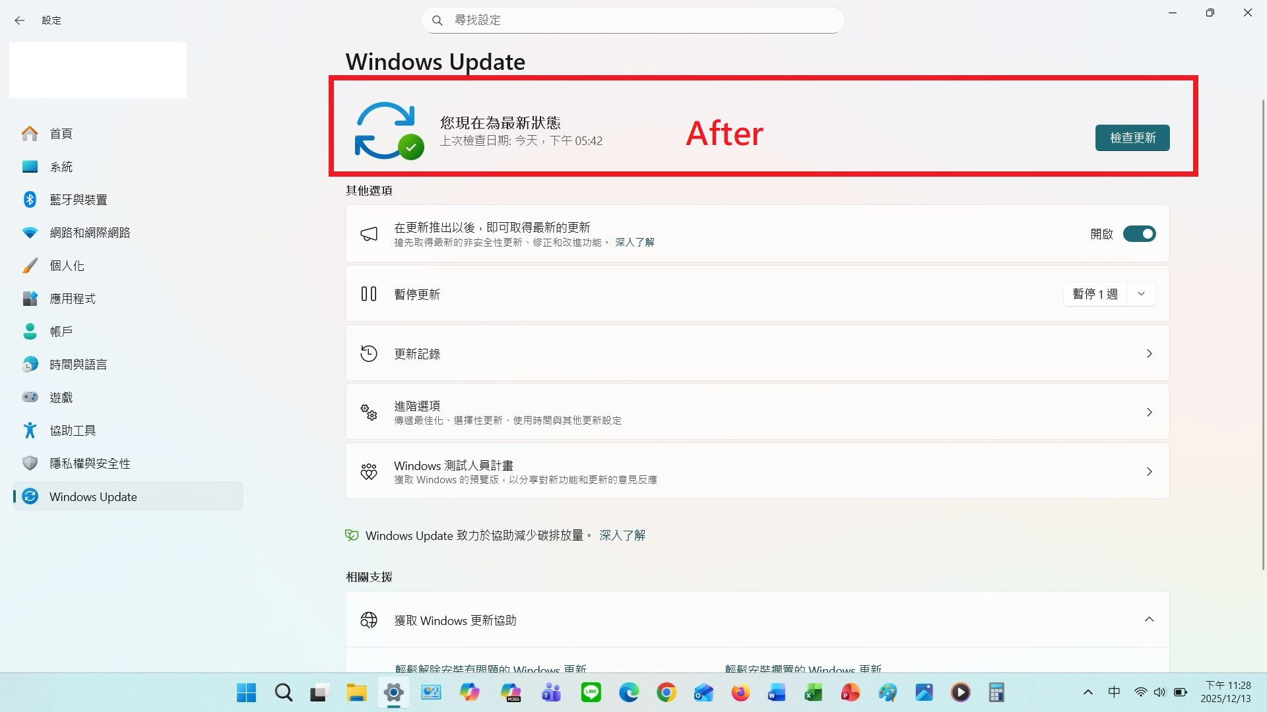Click the 個人化 brush icon
The width and height of the screenshot is (1267, 712).
tap(30, 266)
